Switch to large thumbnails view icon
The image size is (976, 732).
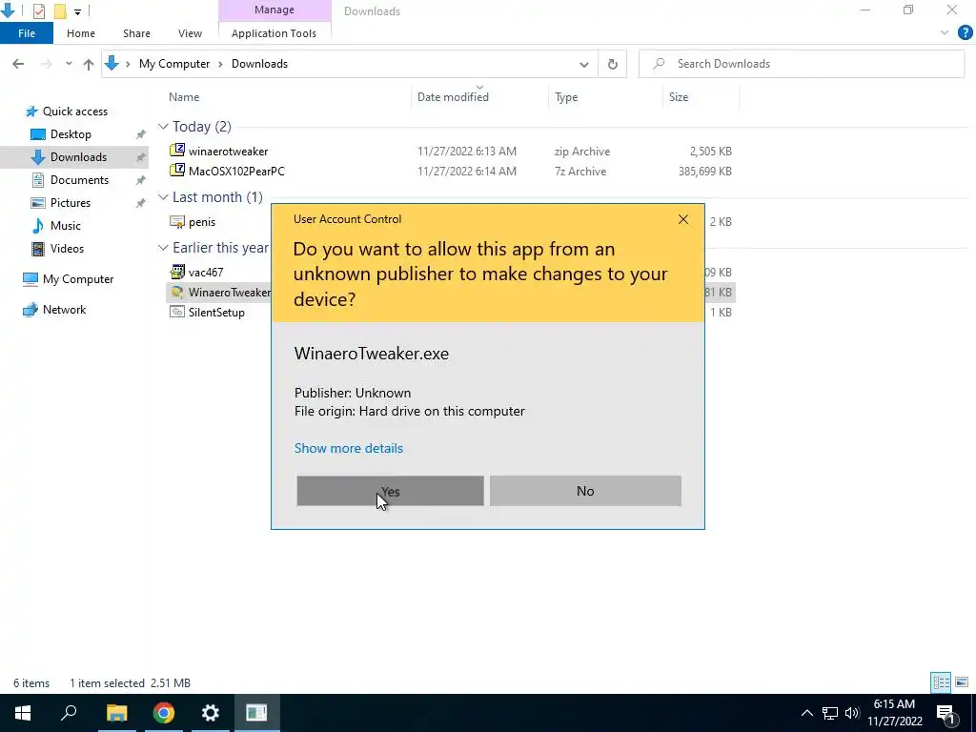962,682
